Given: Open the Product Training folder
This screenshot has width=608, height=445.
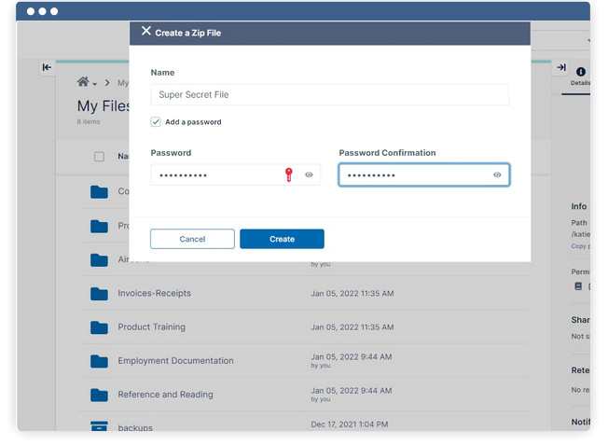Looking at the screenshot, I should click(x=152, y=327).
